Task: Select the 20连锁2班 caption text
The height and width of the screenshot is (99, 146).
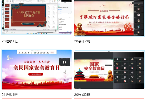Action: point(82,94)
